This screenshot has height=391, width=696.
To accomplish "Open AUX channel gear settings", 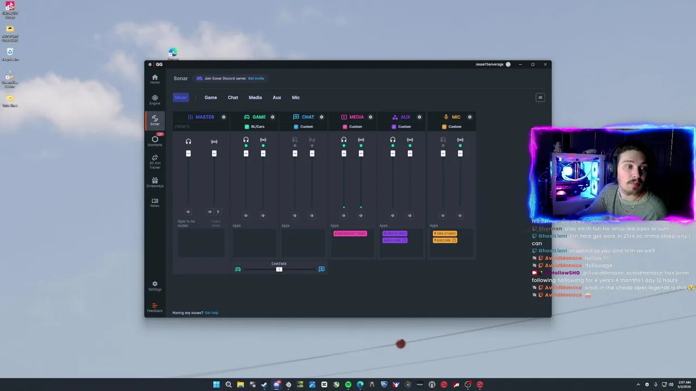I will [x=419, y=117].
